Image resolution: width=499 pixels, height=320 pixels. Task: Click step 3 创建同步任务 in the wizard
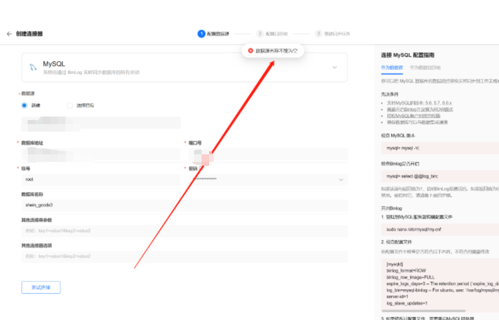click(x=333, y=34)
